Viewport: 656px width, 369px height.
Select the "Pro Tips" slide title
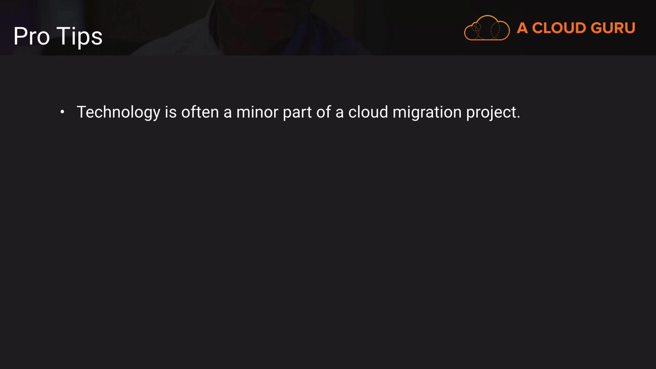point(58,36)
